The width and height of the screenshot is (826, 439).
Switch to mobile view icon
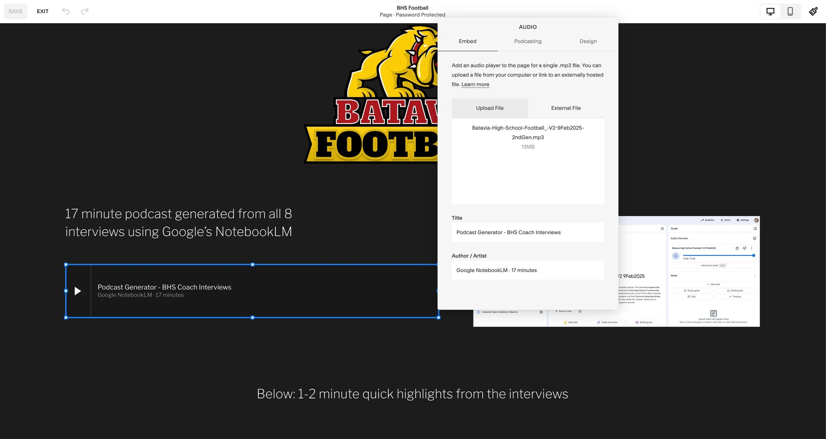[790, 12]
